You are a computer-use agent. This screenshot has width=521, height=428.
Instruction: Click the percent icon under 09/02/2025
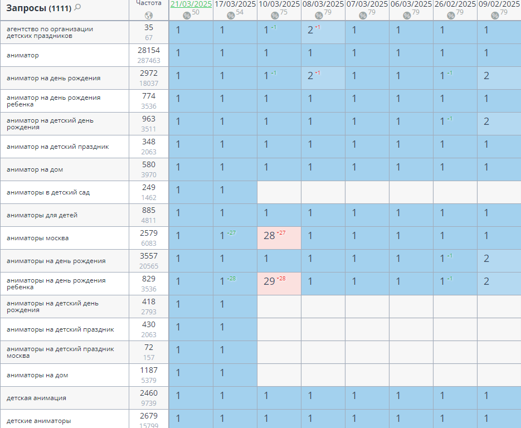pos(495,15)
